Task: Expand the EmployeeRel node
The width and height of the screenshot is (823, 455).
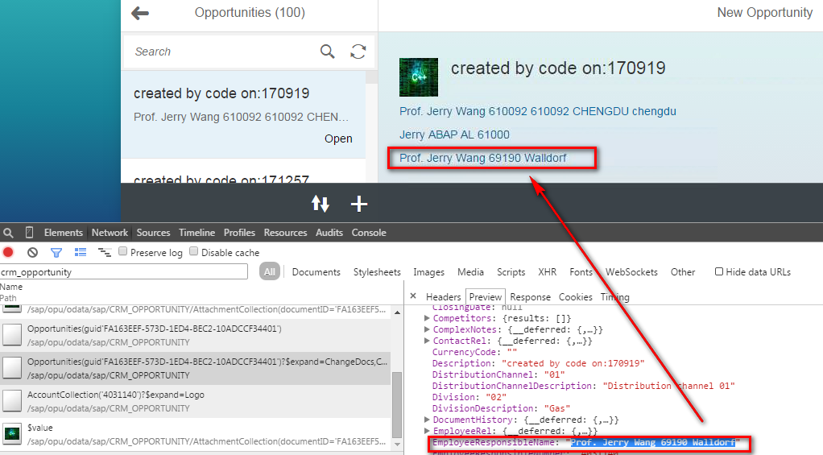Action: [427, 431]
